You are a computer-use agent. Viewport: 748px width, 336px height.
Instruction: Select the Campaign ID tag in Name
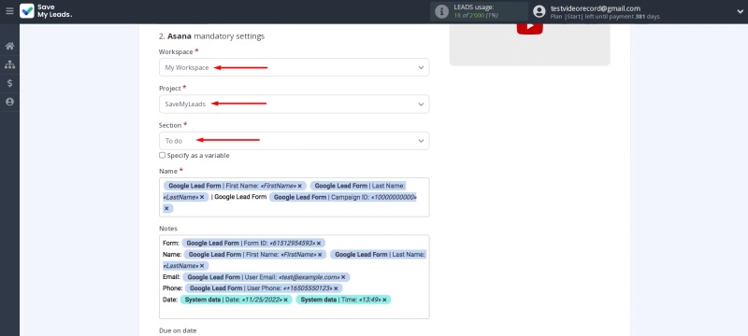pos(342,197)
